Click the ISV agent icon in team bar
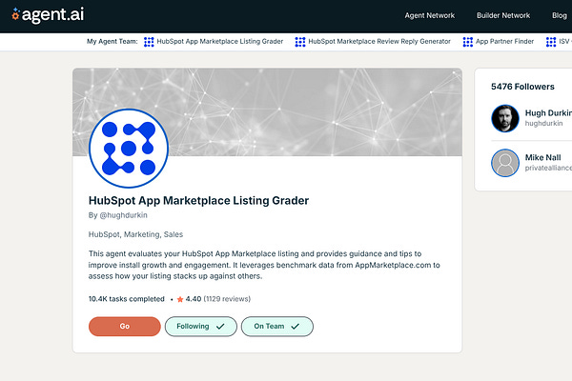Image resolution: width=572 pixels, height=381 pixels. tap(551, 42)
